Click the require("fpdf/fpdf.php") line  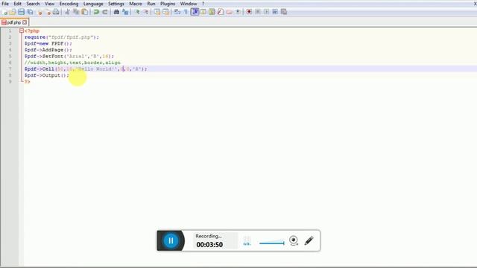[x=62, y=37]
